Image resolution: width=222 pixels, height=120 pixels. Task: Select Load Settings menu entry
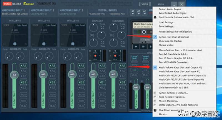pos(167,22)
